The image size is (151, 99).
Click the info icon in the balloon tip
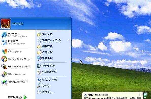point(85,95)
